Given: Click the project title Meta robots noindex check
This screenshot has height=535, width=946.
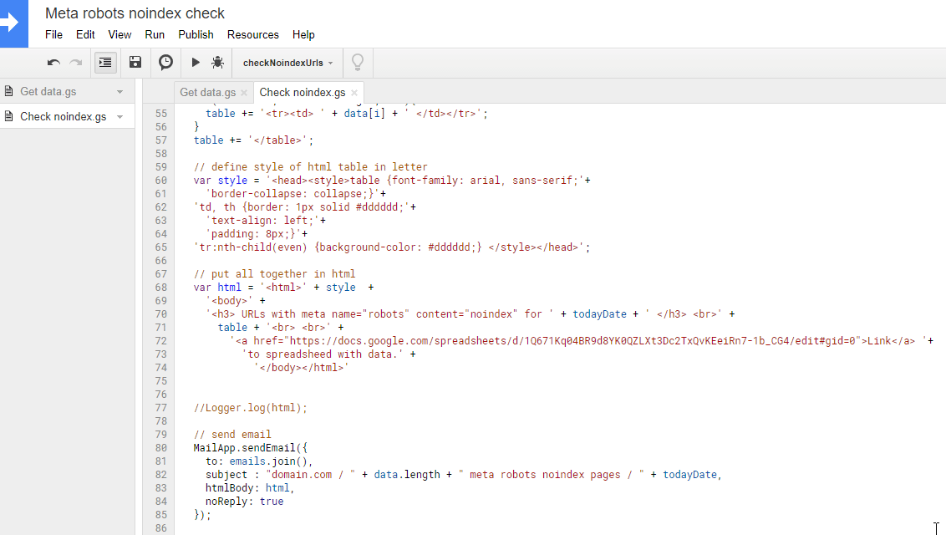Looking at the screenshot, I should tap(135, 13).
